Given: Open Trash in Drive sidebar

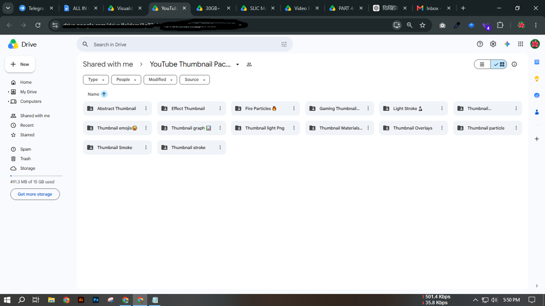Looking at the screenshot, I should click(26, 159).
